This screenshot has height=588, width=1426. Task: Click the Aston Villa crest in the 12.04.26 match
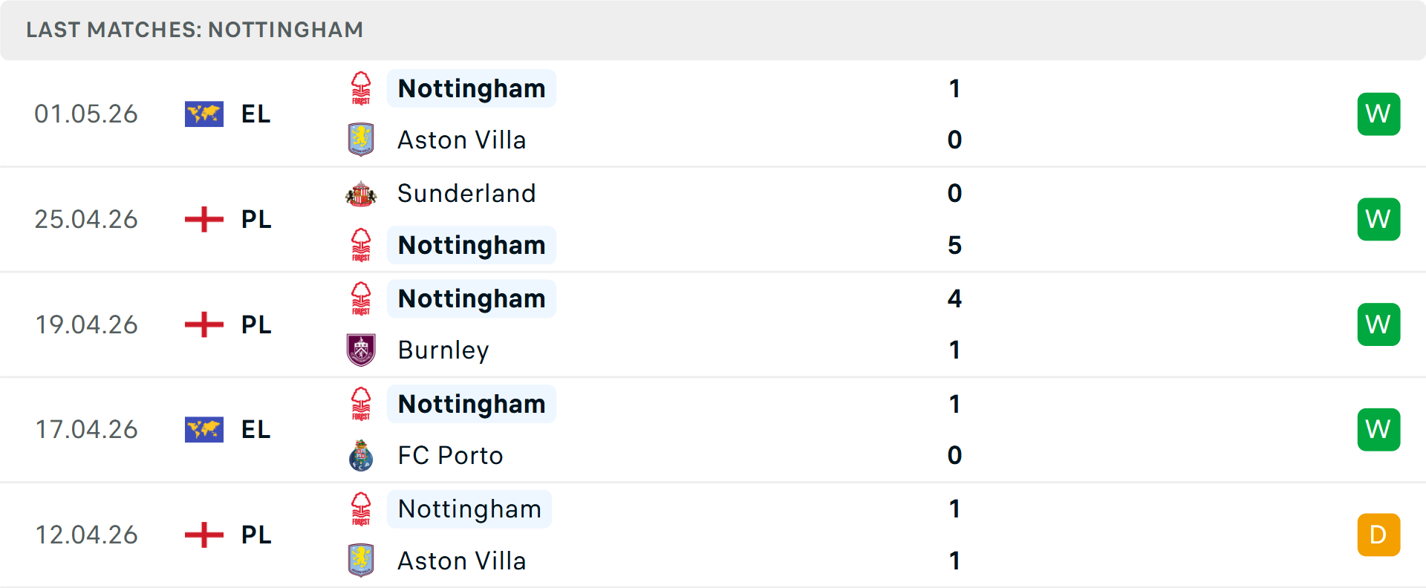(x=361, y=561)
